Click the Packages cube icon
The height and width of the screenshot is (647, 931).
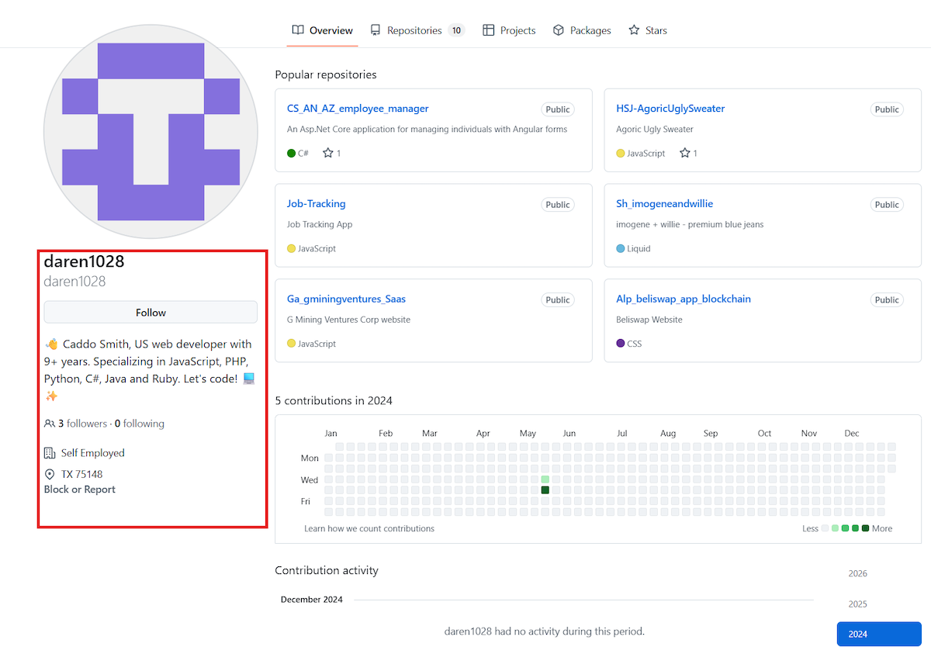tap(559, 30)
